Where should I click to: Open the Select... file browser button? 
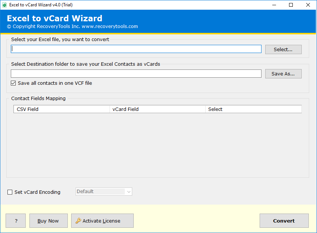click(x=283, y=49)
